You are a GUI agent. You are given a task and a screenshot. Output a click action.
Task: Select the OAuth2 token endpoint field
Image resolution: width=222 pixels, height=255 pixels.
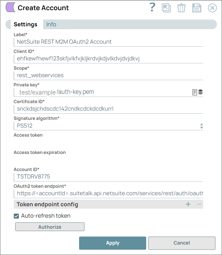90,193
